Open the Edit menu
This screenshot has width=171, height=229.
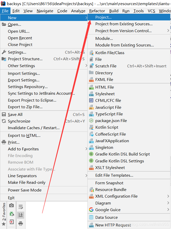click(x=16, y=11)
